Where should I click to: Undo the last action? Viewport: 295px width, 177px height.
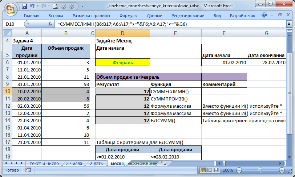point(33,6)
